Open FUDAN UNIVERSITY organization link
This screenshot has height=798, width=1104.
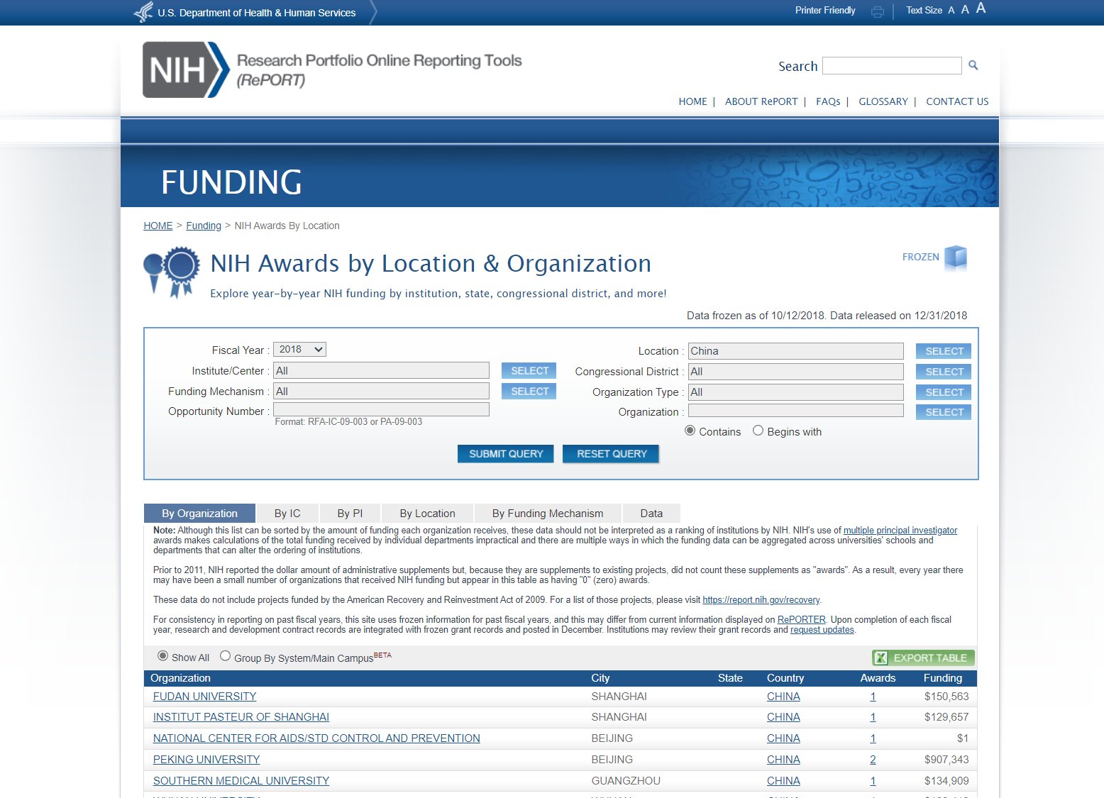click(204, 697)
